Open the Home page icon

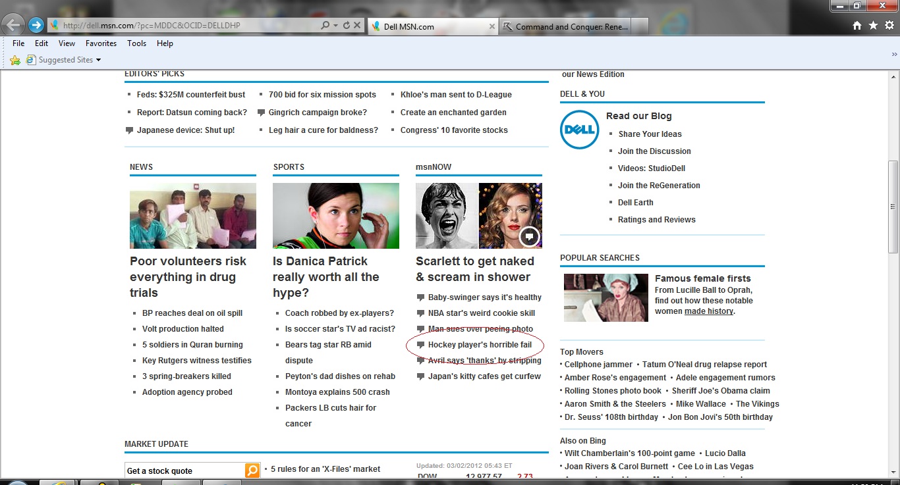(857, 26)
